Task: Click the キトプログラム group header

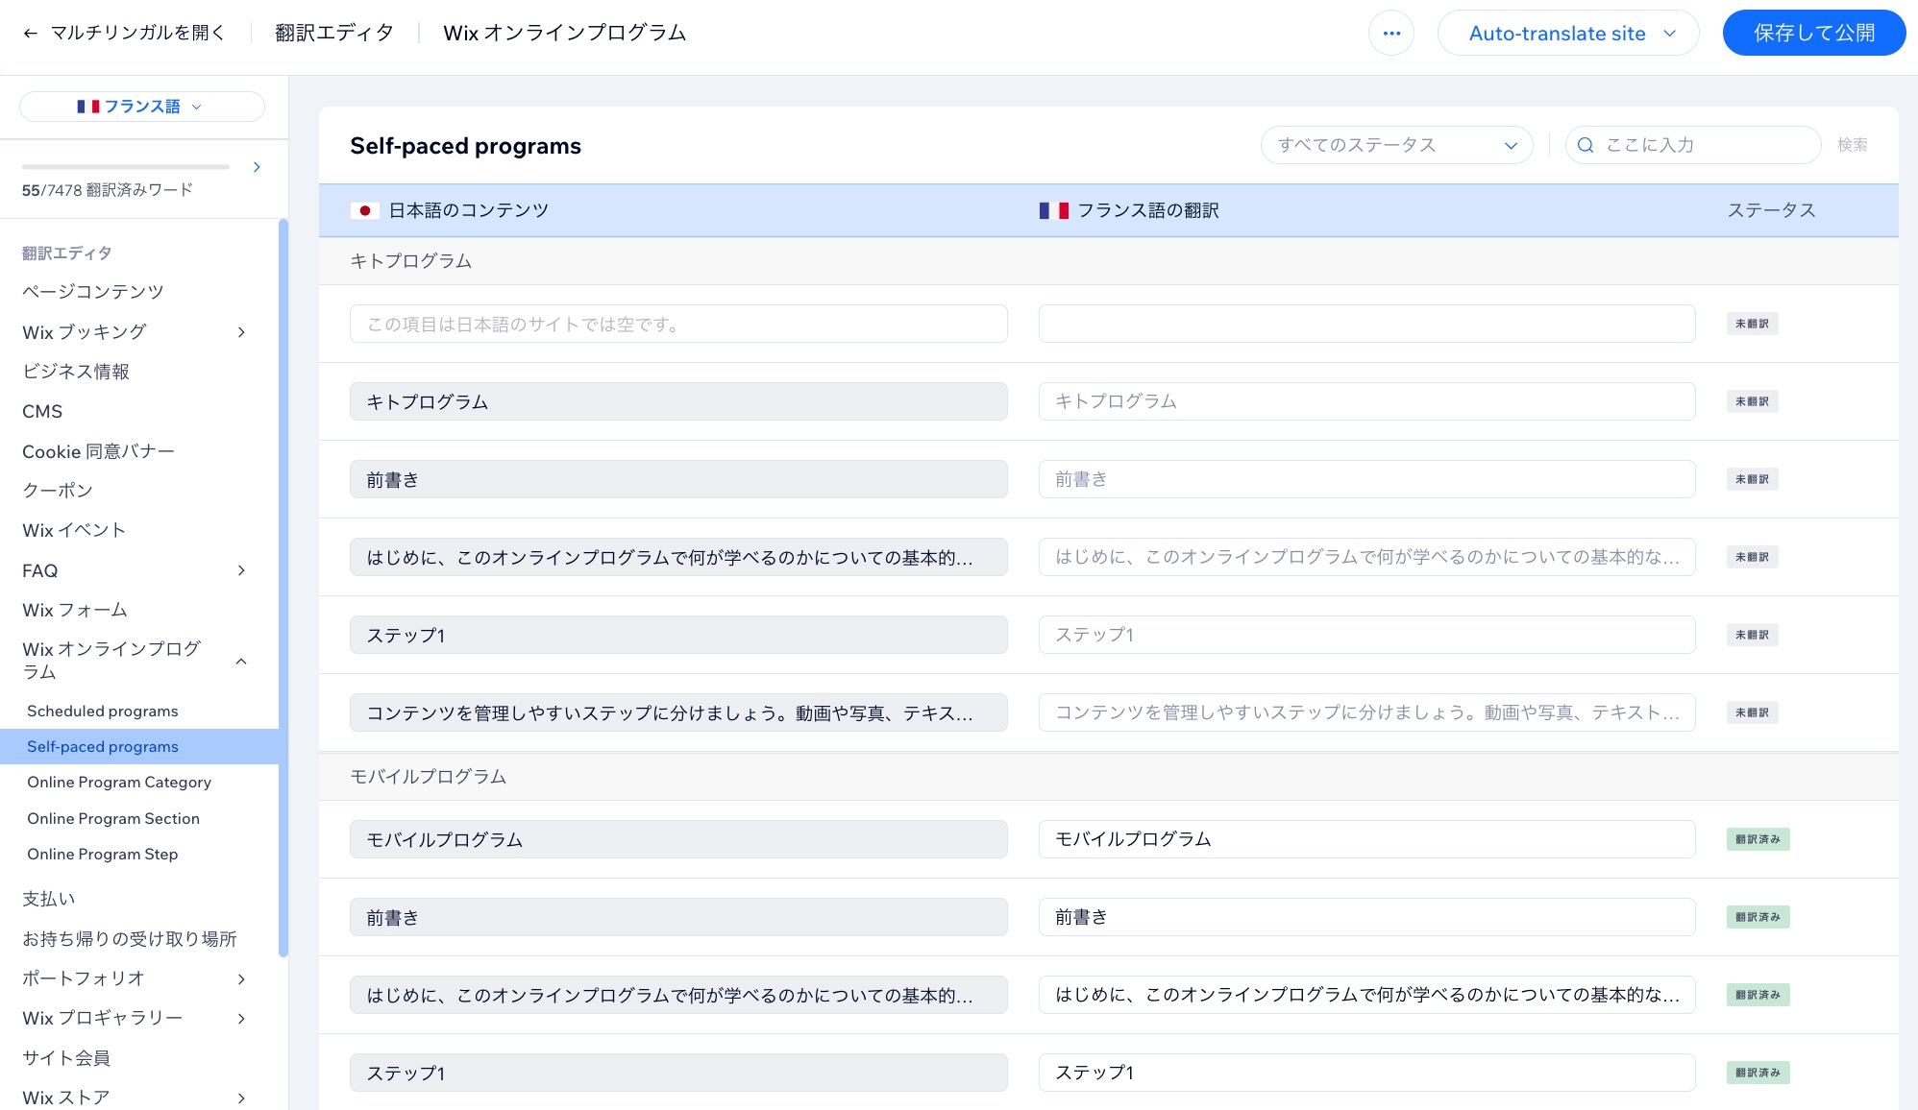Action: pyautogui.click(x=1108, y=261)
